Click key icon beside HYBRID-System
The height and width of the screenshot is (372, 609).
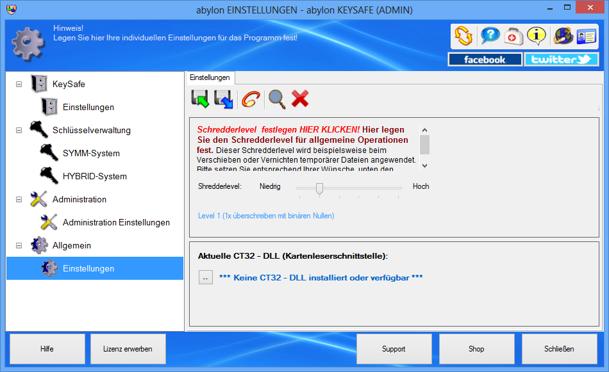[x=49, y=175]
